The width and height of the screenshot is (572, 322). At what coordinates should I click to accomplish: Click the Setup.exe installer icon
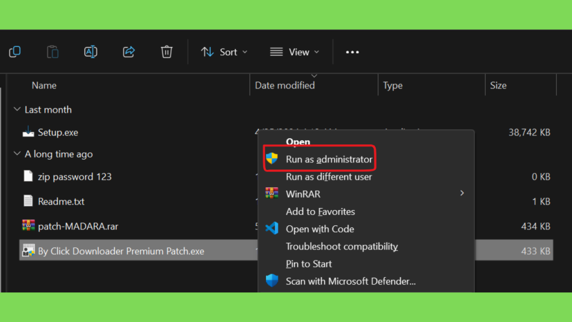click(x=28, y=132)
